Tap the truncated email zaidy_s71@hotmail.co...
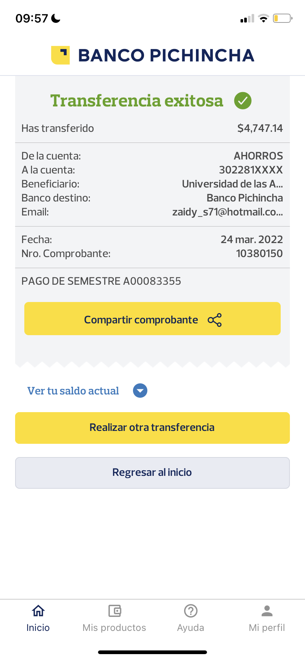Image resolution: width=305 pixels, height=660 pixels. coord(228,212)
